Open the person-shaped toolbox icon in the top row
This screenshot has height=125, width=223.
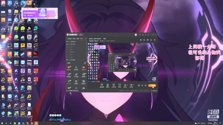[x=76, y=68]
